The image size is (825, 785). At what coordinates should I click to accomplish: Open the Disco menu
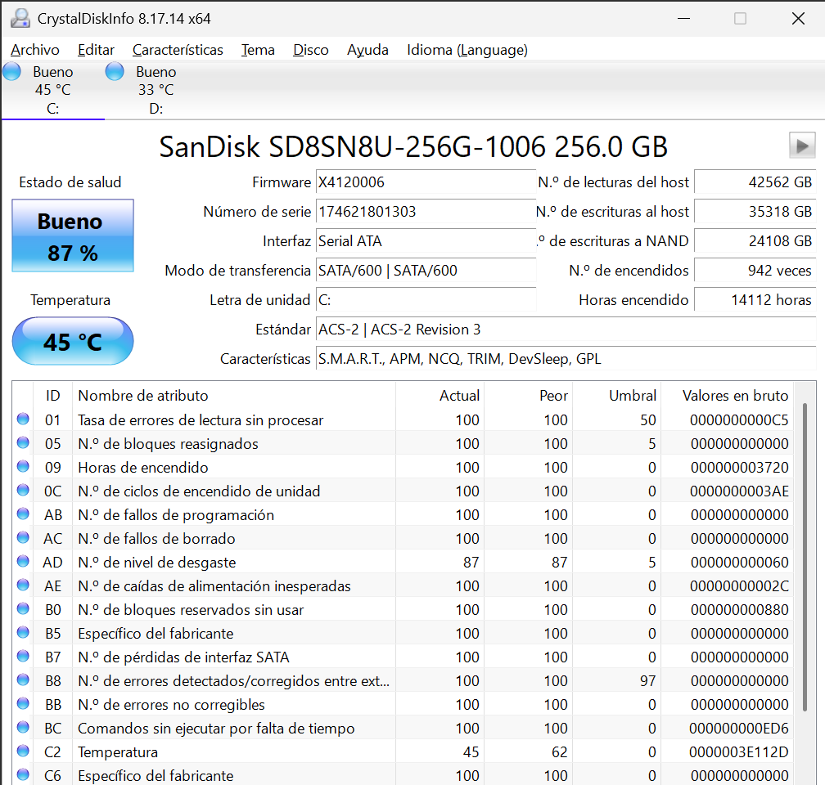click(x=311, y=50)
